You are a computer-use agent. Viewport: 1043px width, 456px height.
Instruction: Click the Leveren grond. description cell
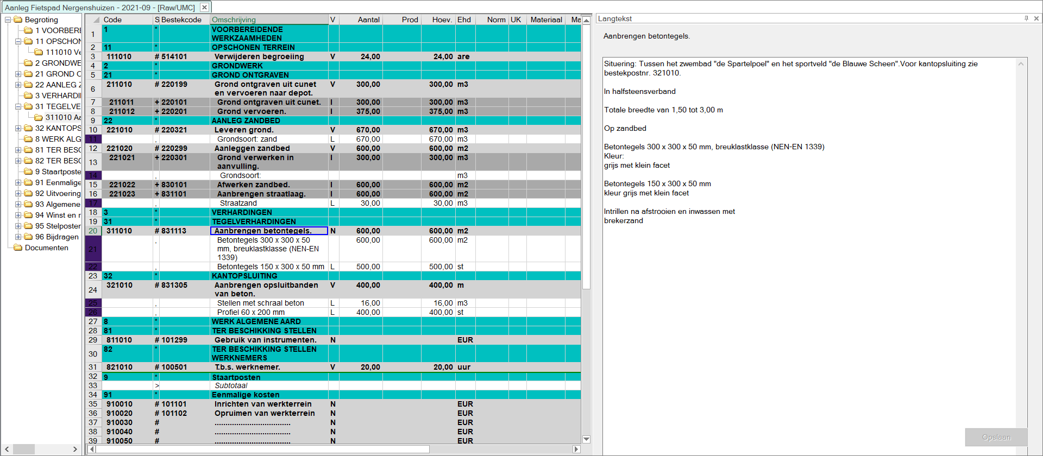269,130
